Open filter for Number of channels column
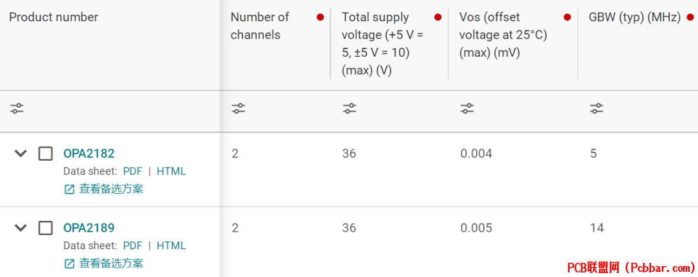 [238, 108]
